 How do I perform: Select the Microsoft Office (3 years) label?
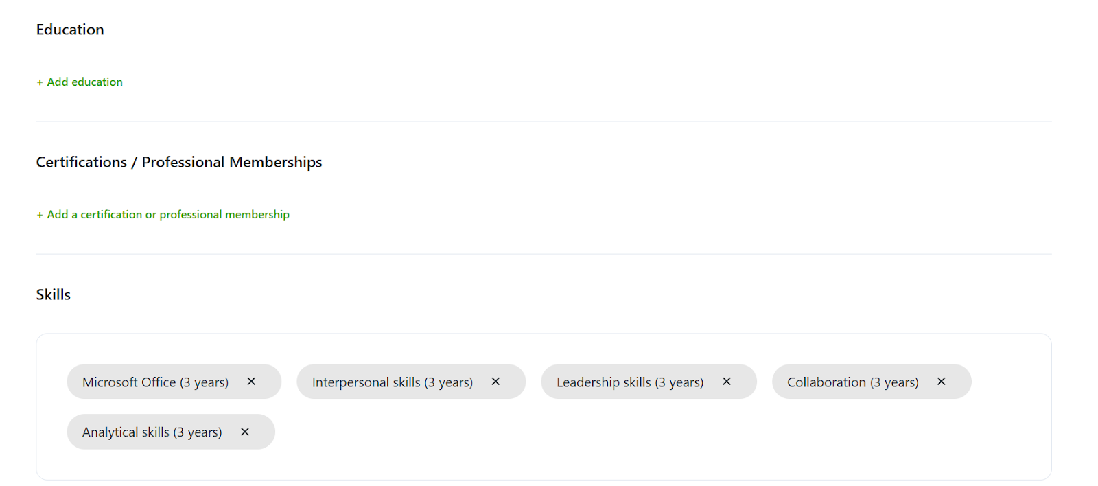155,382
